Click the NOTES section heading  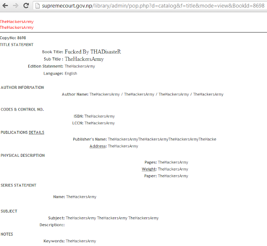point(7,234)
